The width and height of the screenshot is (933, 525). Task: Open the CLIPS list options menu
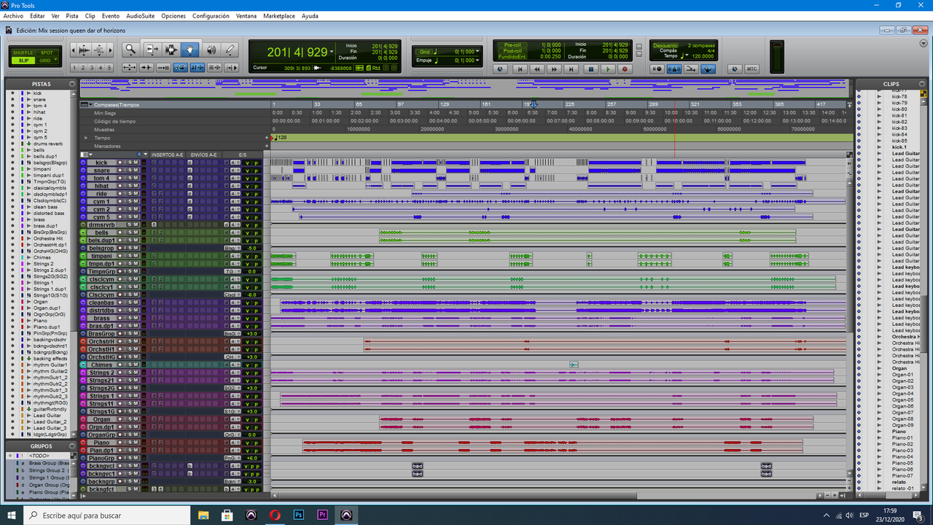[x=923, y=84]
